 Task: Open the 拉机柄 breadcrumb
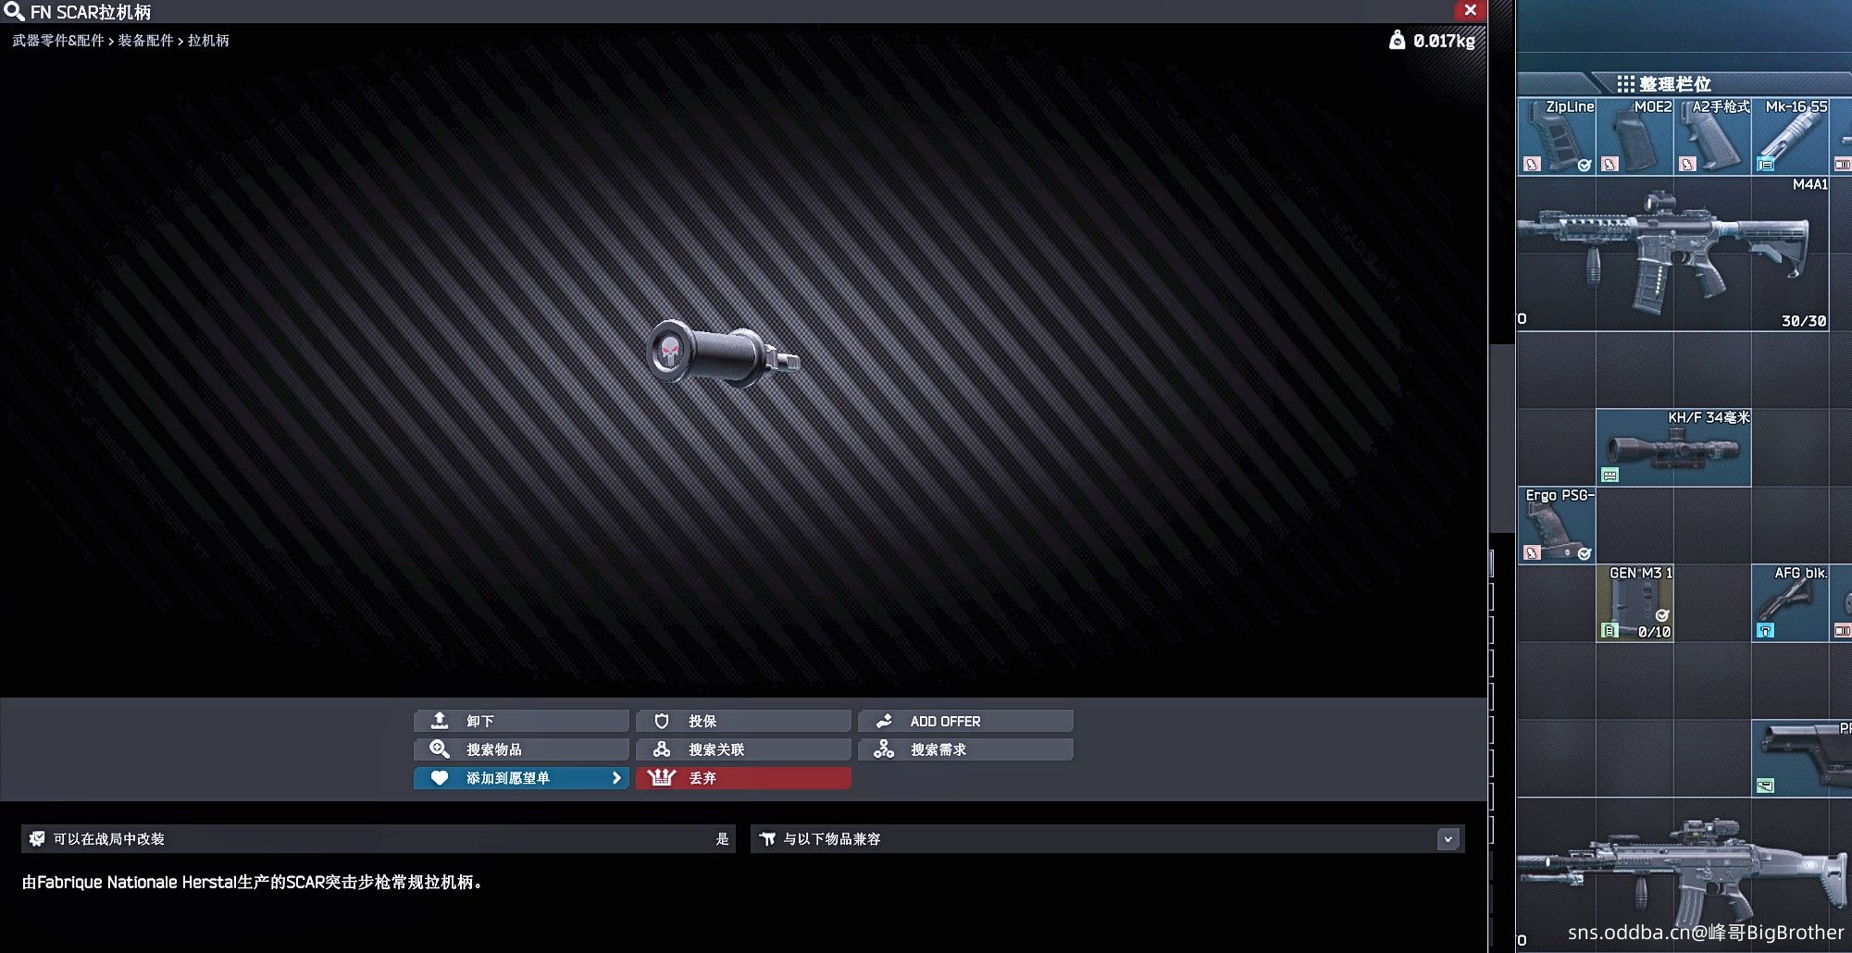(x=208, y=41)
